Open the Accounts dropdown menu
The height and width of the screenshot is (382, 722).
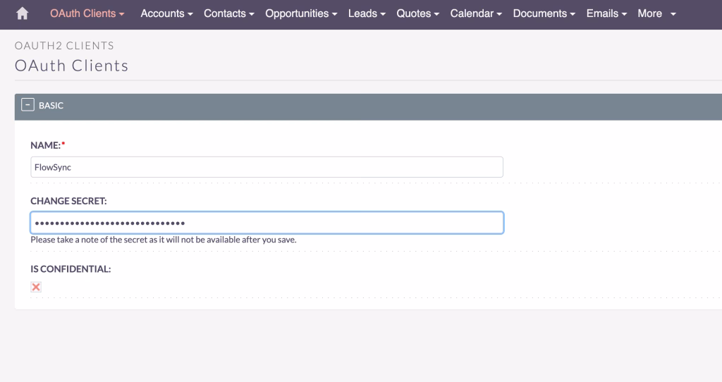click(x=166, y=13)
